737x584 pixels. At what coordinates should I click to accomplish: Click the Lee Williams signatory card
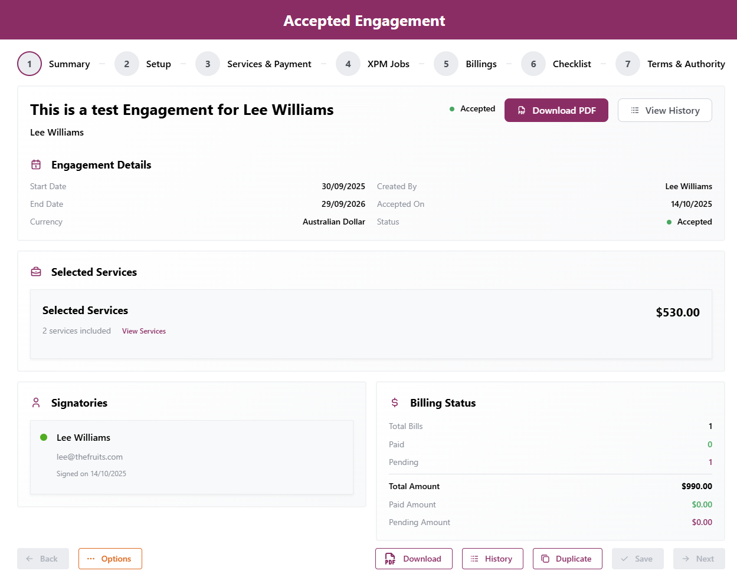point(192,457)
